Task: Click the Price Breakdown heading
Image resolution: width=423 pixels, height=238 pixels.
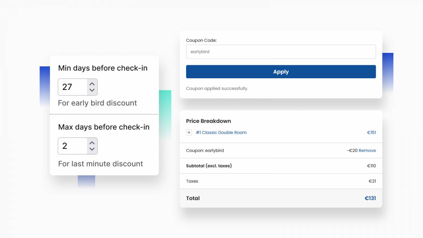Action: pyautogui.click(x=208, y=121)
